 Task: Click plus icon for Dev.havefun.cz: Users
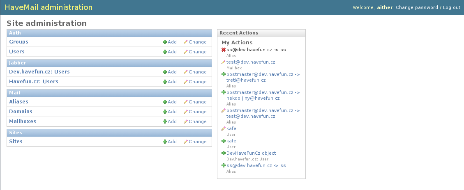coord(165,72)
